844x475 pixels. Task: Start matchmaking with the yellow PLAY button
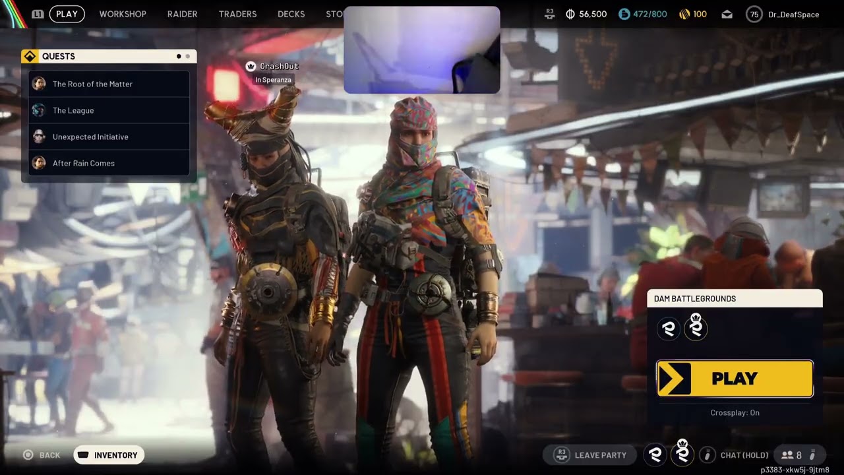[x=735, y=379]
